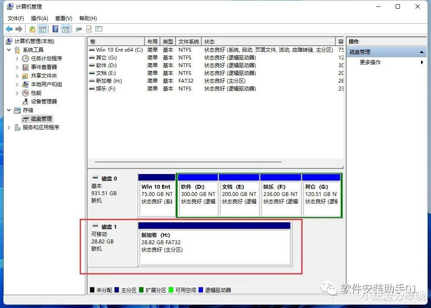
Task: Click the 系统工具 tools icon
Action: [x=17, y=50]
